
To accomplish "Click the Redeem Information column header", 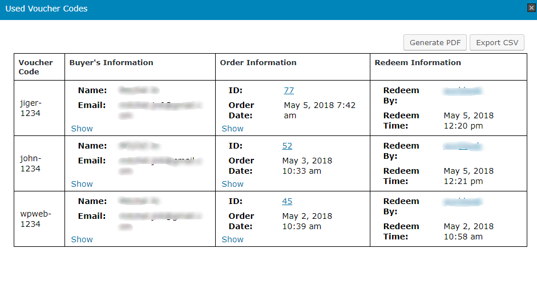I will click(418, 63).
